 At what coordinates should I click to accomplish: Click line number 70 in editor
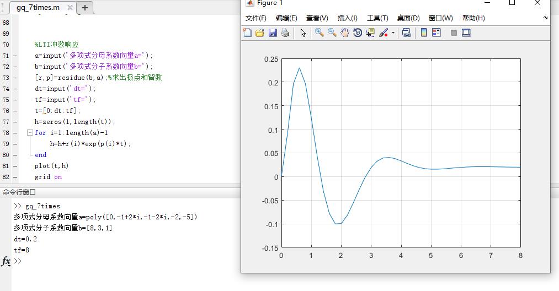(6, 45)
